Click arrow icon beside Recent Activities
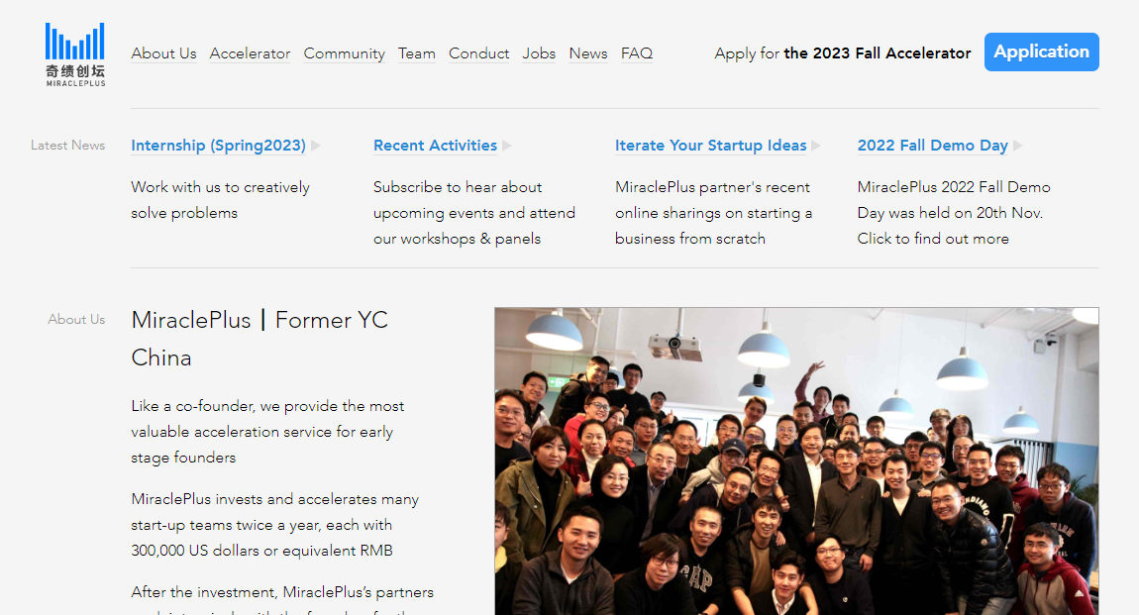The image size is (1139, 615). click(x=507, y=146)
